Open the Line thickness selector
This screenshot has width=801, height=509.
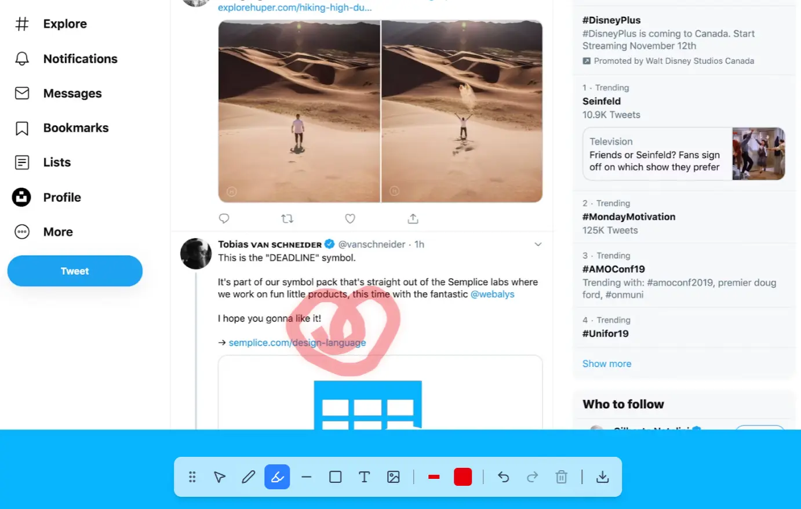[x=434, y=477]
